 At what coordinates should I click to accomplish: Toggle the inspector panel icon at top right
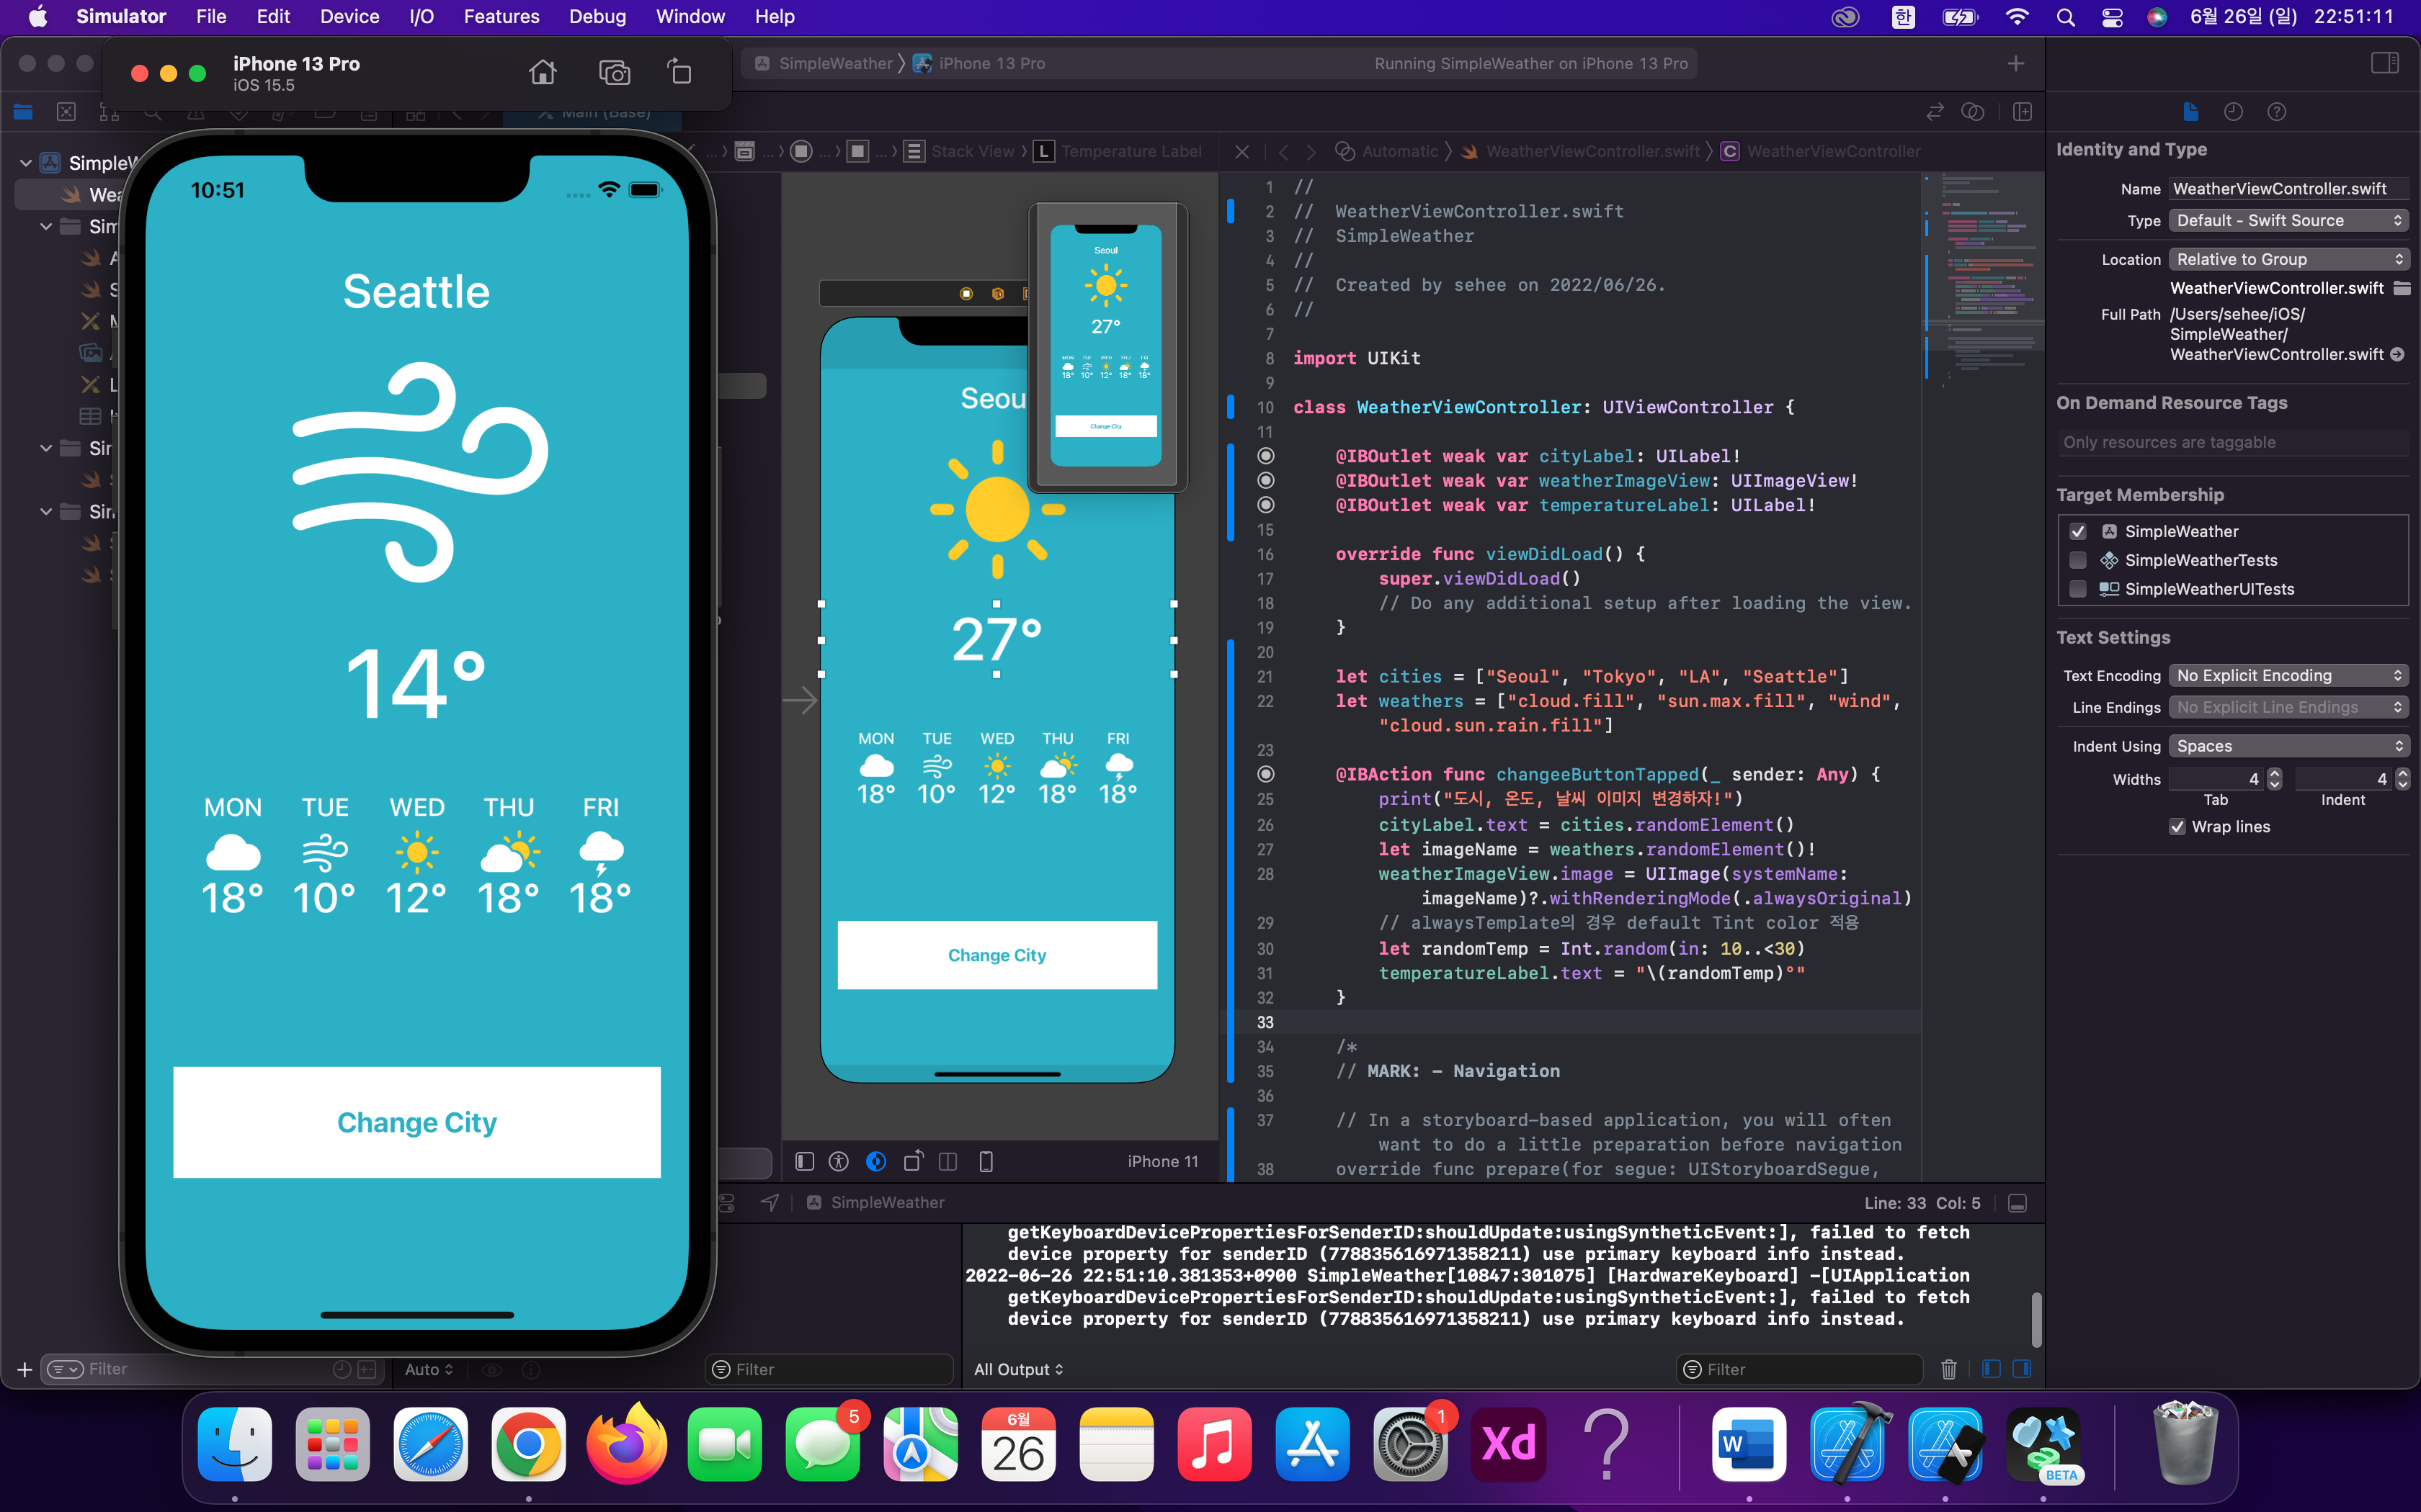click(2385, 63)
